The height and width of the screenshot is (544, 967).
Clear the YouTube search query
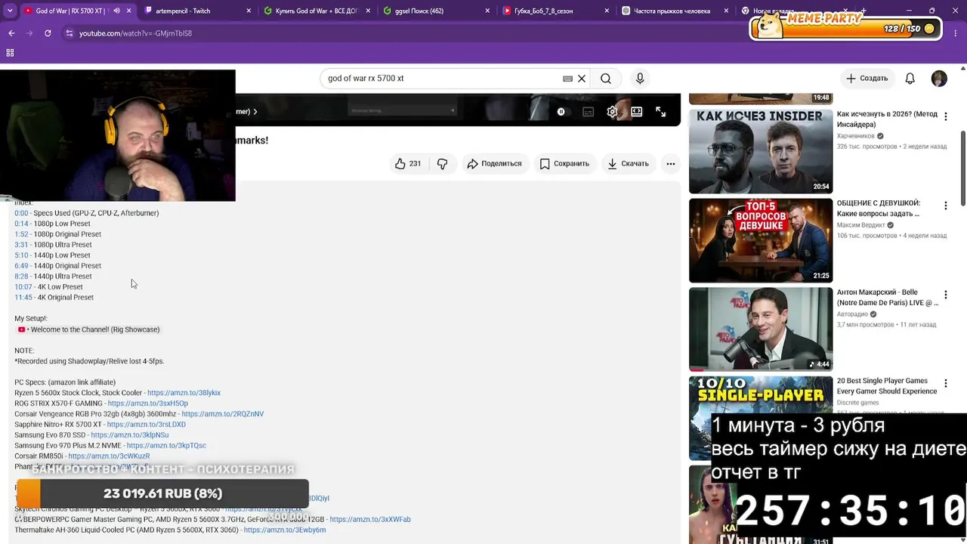click(582, 79)
